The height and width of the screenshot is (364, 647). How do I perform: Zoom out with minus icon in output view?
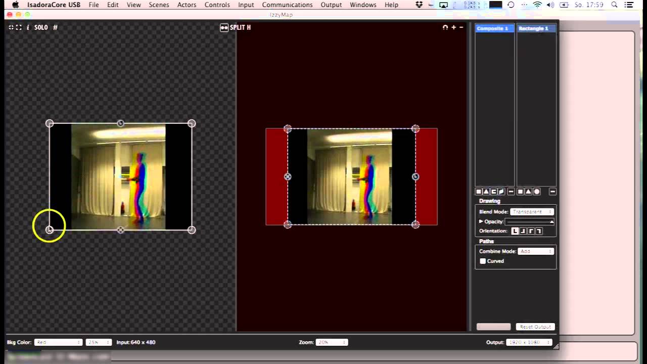coord(461,27)
